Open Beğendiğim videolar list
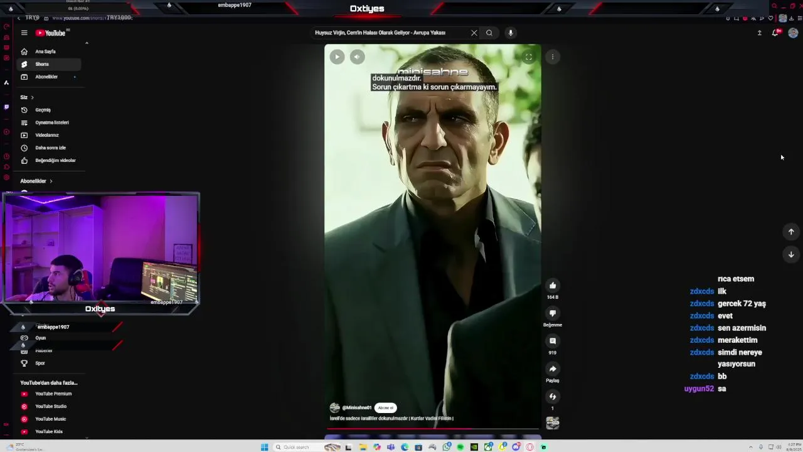Image resolution: width=803 pixels, height=452 pixels. coord(48,160)
